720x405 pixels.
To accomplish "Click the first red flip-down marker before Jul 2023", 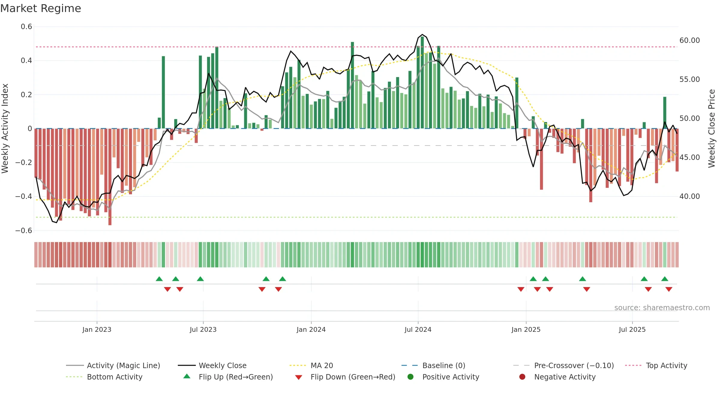I will click(167, 289).
